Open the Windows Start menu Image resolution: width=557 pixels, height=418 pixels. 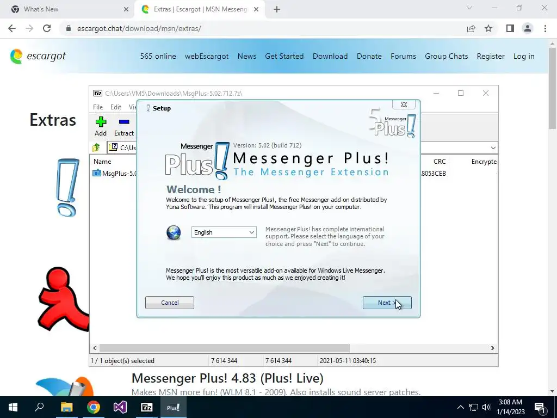[13, 407]
